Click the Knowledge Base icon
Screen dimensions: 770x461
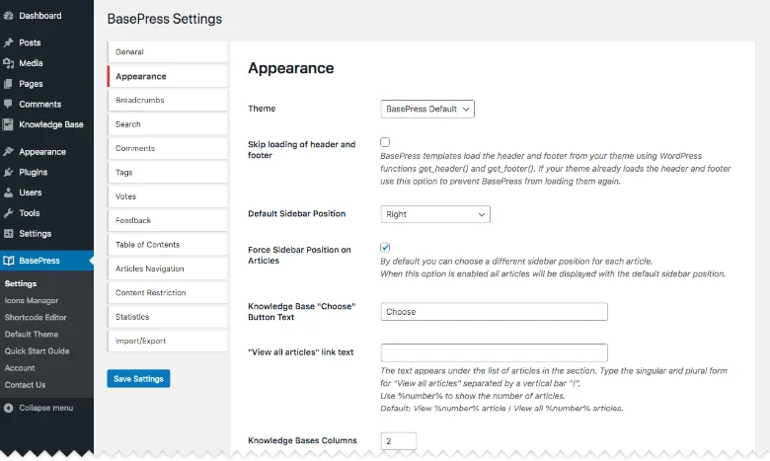click(8, 124)
